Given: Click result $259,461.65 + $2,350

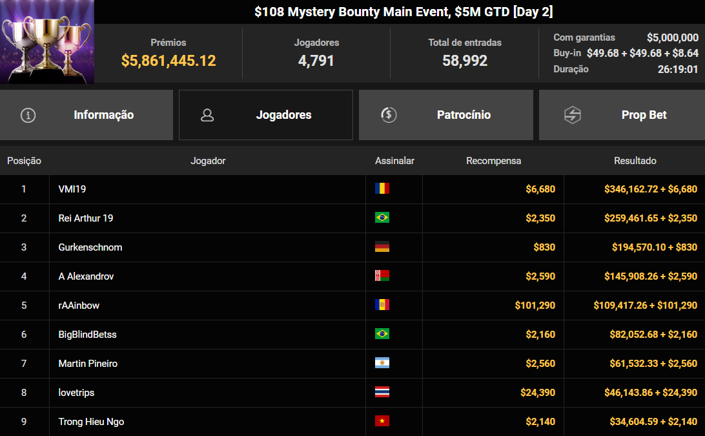Looking at the screenshot, I should (651, 218).
